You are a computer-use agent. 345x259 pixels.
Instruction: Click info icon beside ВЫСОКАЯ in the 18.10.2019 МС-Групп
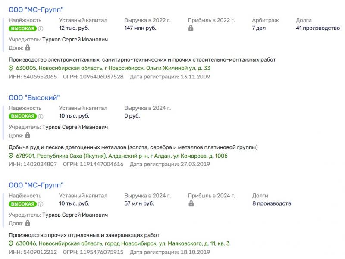point(41,204)
